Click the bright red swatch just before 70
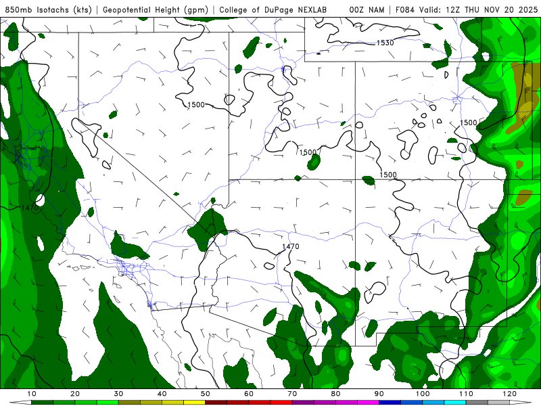541x406 pixels. point(281,403)
